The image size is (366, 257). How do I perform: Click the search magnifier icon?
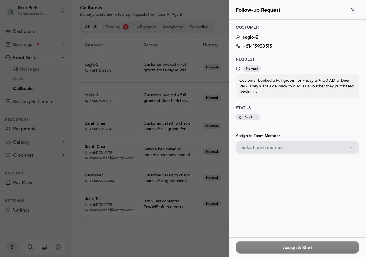tap(30, 247)
